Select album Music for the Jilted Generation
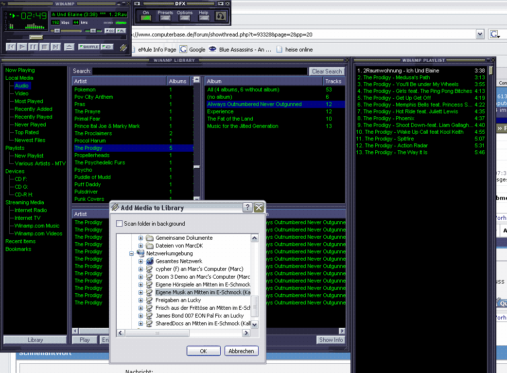 (x=275, y=126)
